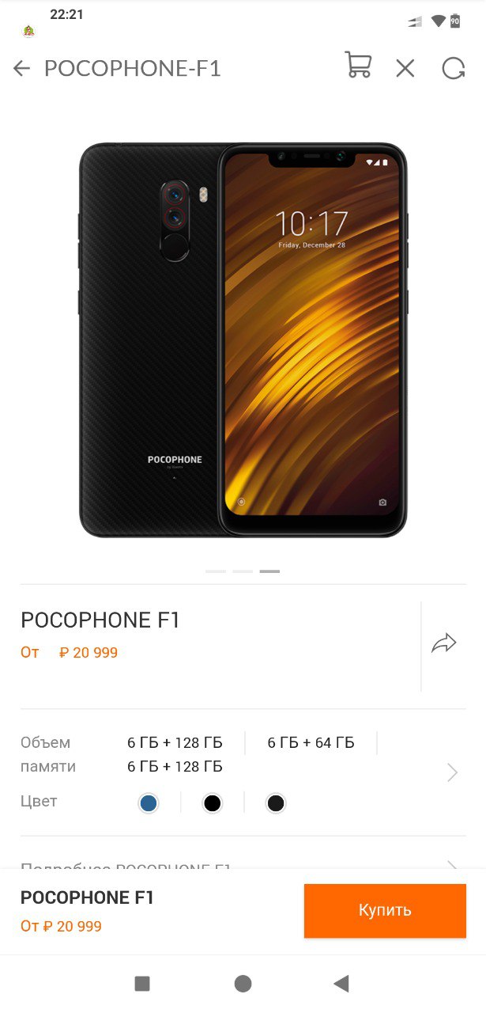This screenshot has height=1013, width=486.
Task: Jump to second image carousel indicator
Action: 243,571
